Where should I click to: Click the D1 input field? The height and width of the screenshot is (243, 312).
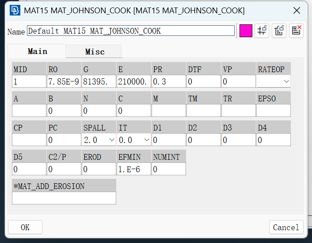point(169,140)
